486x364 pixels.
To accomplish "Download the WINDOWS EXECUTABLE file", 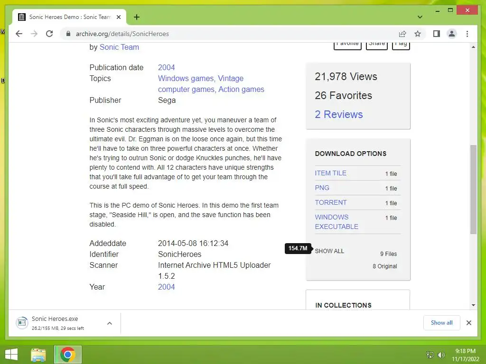I will [336, 222].
